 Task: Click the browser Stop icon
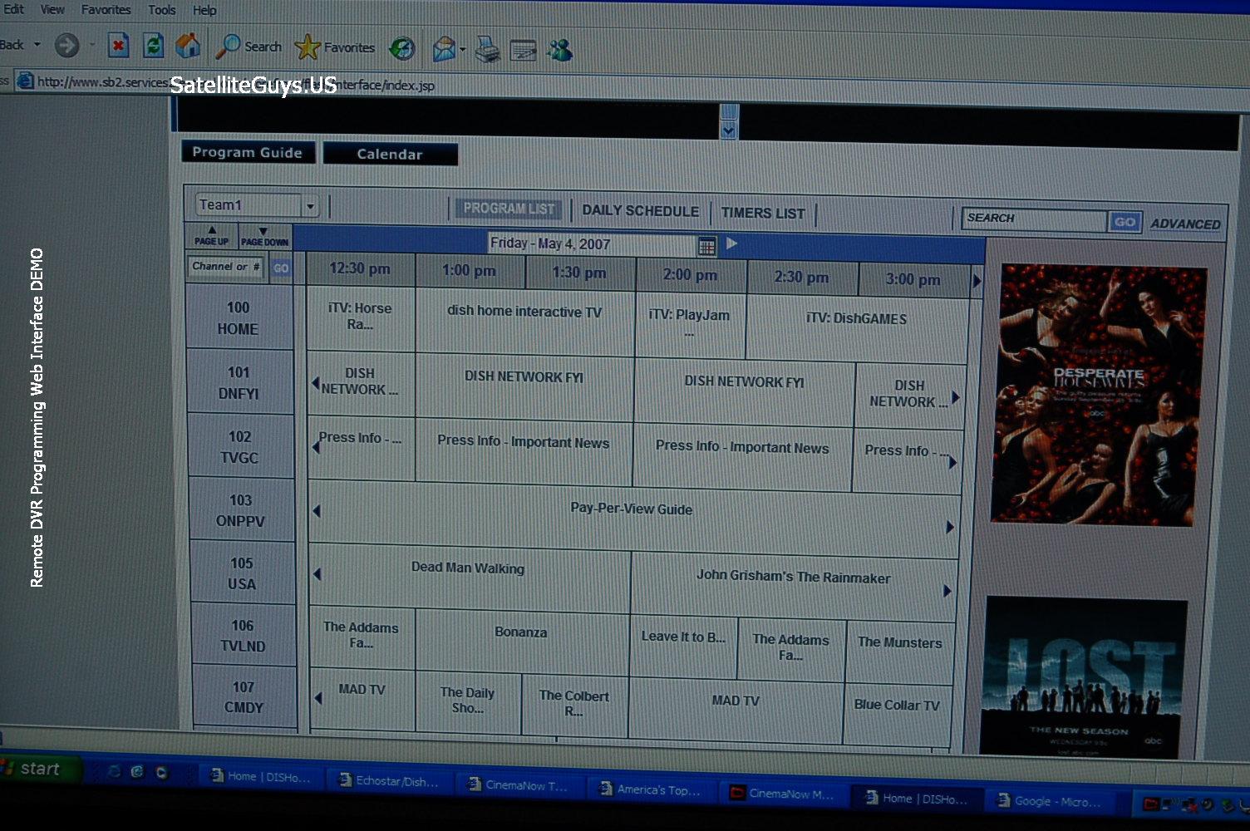click(x=118, y=46)
